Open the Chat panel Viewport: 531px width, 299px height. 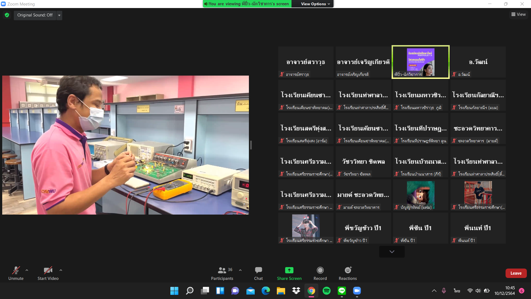tap(258, 270)
